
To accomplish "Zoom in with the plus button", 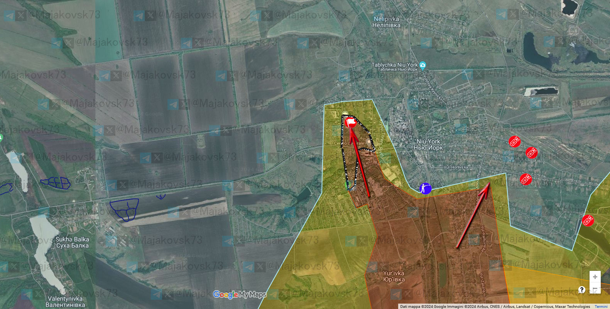I will pos(595,277).
